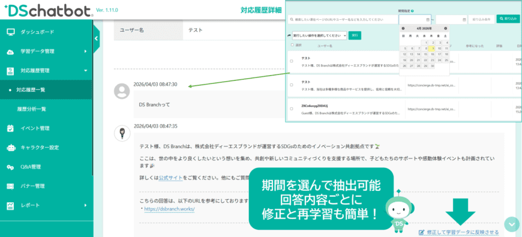Select day 1 in the calendar

[425, 43]
